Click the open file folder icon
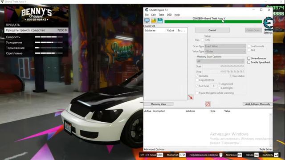 [x=154, y=20]
